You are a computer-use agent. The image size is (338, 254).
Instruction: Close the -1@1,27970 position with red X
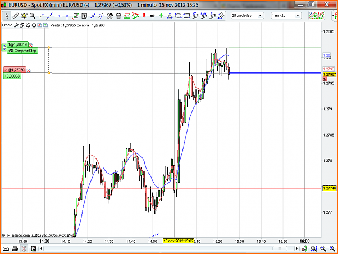[x=29, y=71]
